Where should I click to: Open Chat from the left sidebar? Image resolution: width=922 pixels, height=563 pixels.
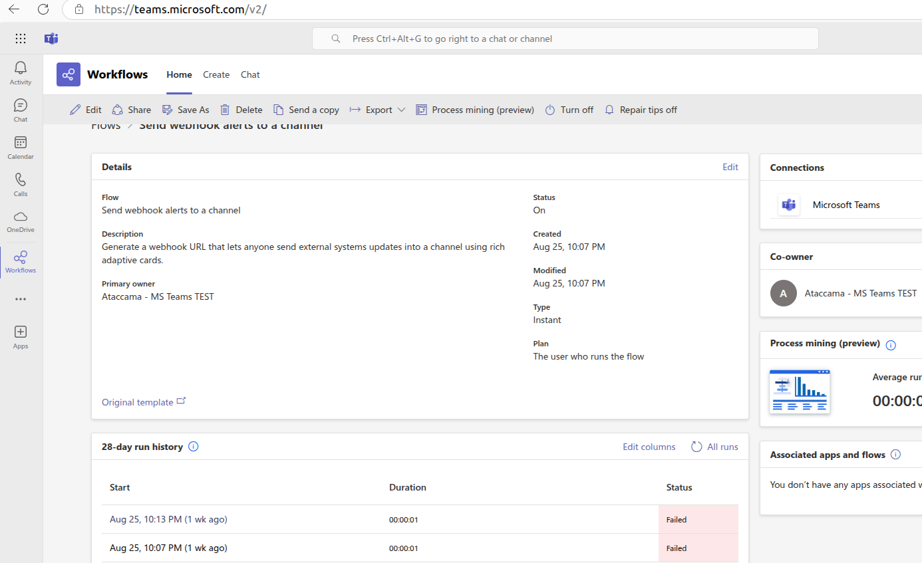click(21, 110)
